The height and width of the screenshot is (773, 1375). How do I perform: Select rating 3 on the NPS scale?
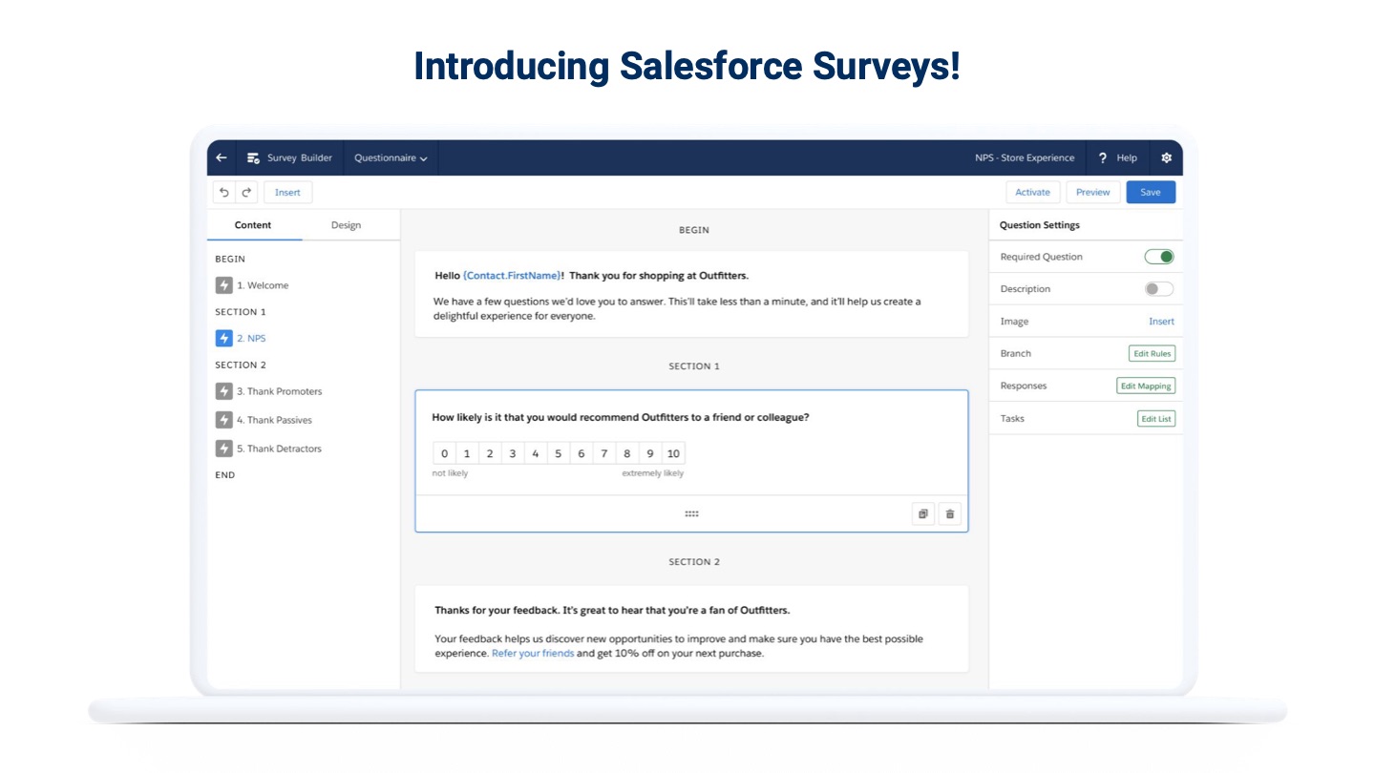pos(513,453)
